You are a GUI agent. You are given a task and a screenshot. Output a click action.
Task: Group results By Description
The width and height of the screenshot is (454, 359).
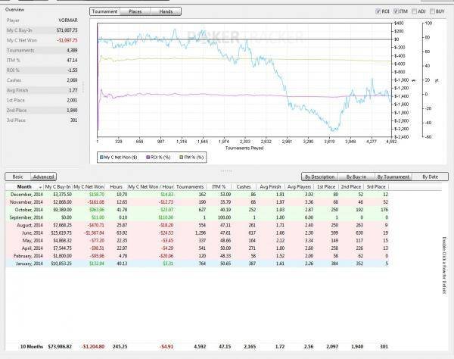(319, 176)
